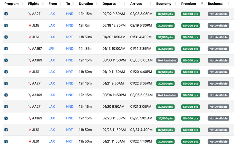Click the program icon in the JL15 row

6,25
